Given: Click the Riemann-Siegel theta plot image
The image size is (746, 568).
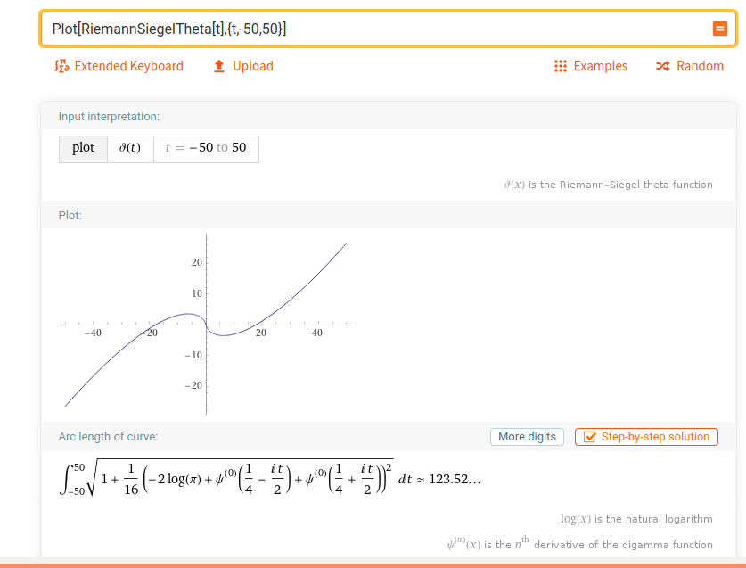Looking at the screenshot, I should pos(206,325).
